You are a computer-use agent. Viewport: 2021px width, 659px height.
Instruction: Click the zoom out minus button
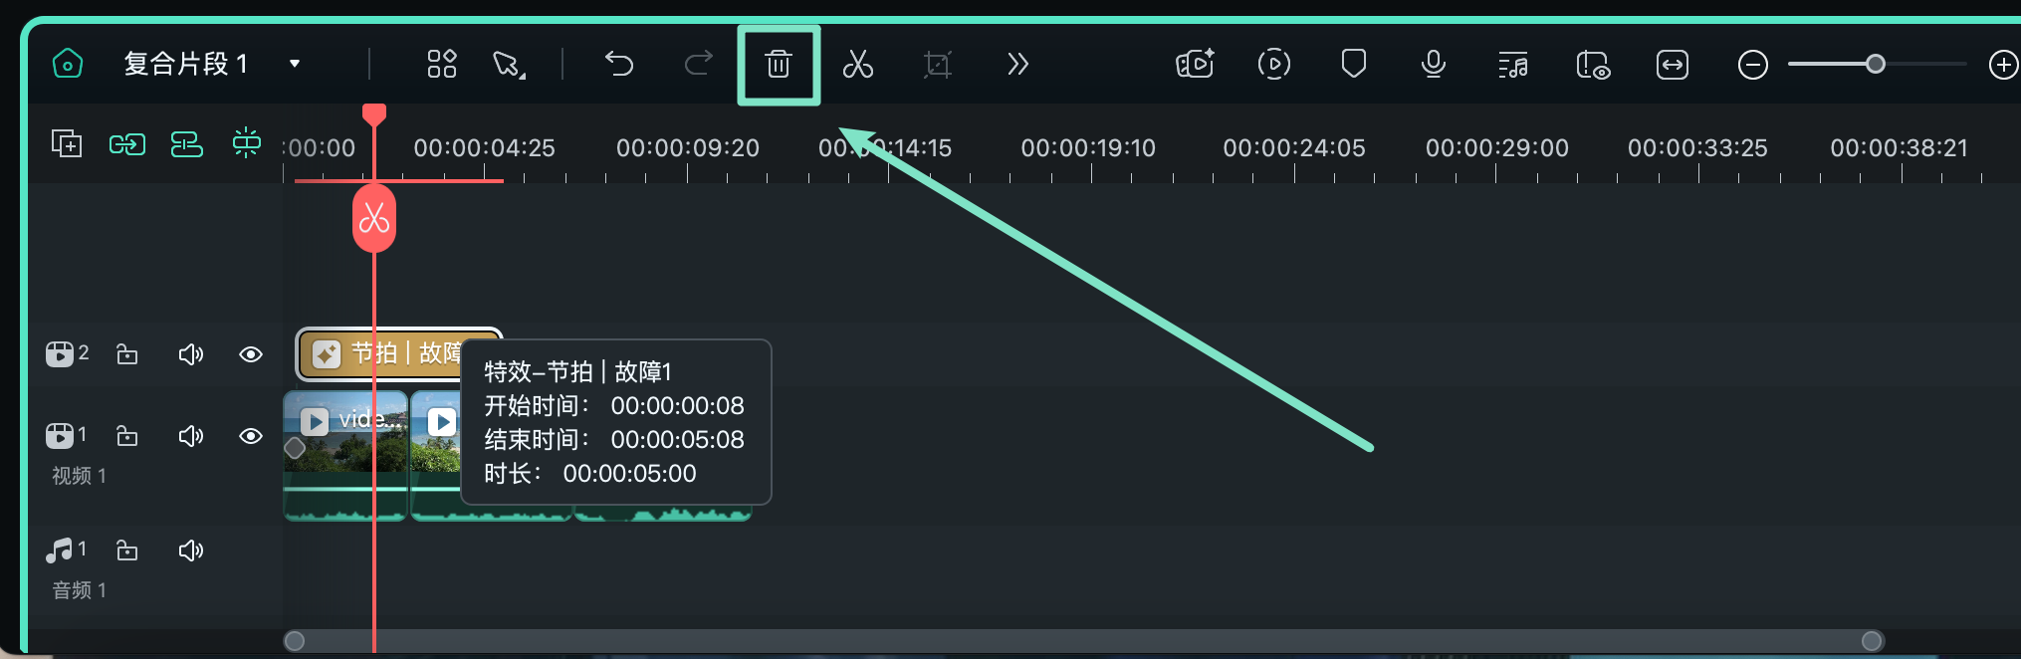(1753, 66)
